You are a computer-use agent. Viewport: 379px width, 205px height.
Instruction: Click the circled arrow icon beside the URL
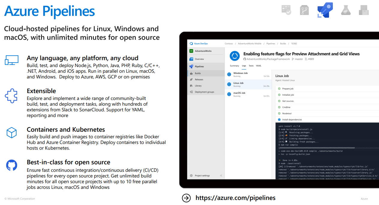186,198
